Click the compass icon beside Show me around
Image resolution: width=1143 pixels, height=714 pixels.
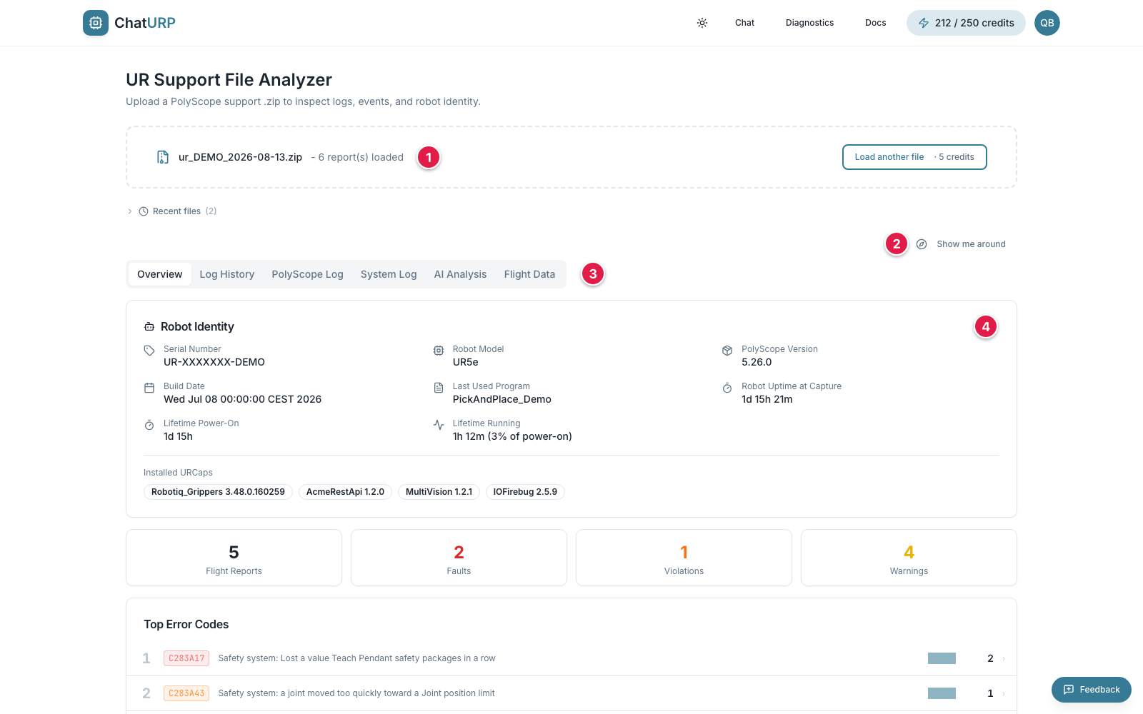pos(922,244)
